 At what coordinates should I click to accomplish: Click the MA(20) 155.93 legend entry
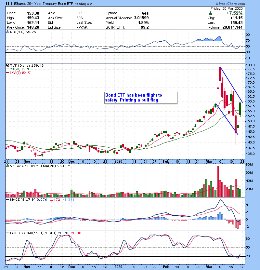[18, 69]
